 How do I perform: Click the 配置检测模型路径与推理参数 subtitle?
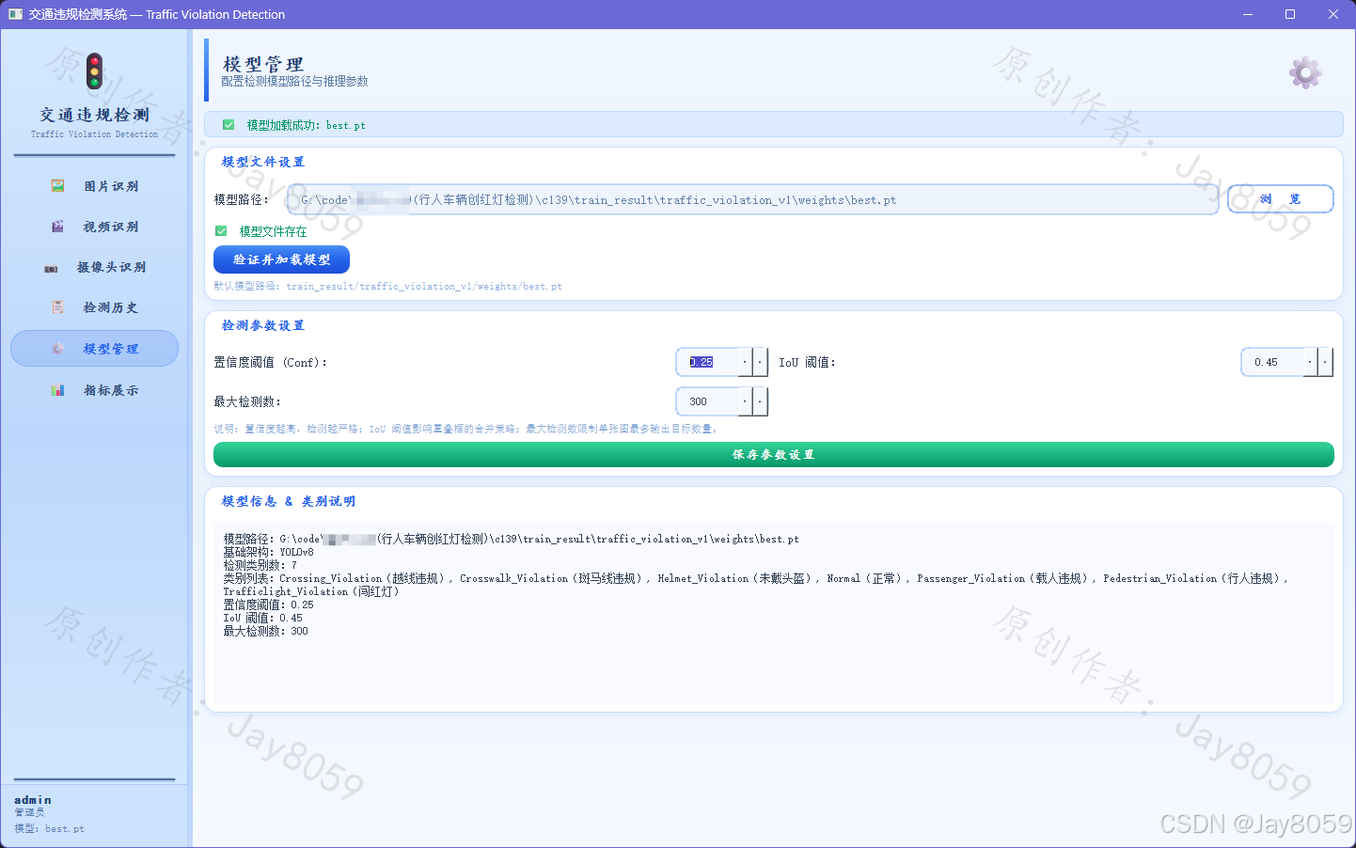(294, 82)
